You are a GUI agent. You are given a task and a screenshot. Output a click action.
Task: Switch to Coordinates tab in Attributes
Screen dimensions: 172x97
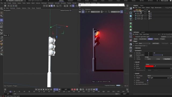143,39
